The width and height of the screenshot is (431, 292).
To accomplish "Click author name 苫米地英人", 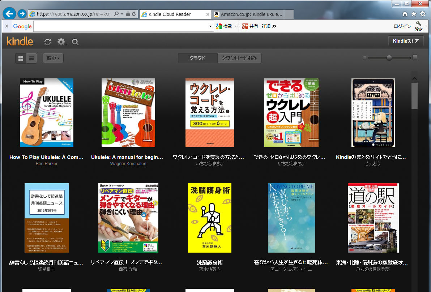I will click(210, 269).
